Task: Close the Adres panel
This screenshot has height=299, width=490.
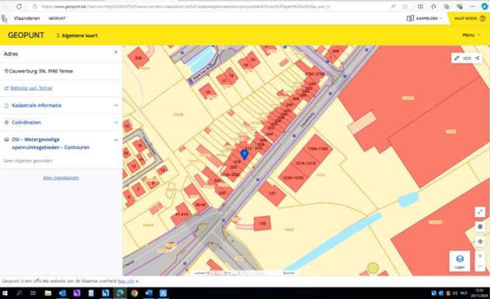Action: click(116, 52)
